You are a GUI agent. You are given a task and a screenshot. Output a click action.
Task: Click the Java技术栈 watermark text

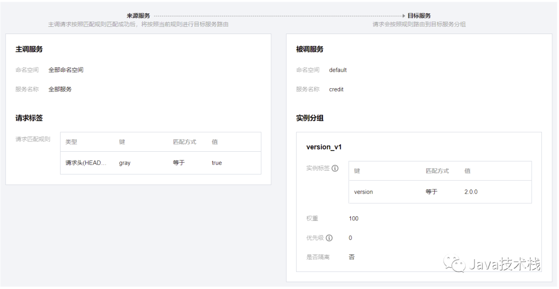tap(504, 265)
